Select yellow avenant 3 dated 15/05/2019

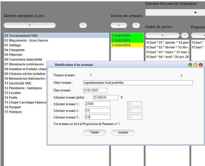tap(127, 45)
